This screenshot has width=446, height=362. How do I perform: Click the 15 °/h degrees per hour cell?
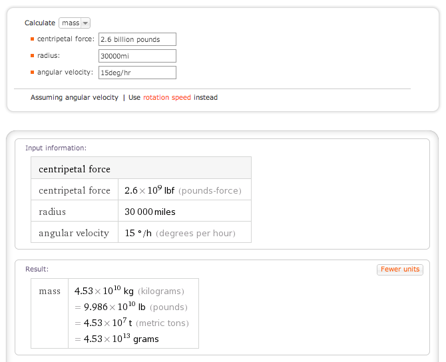179,233
